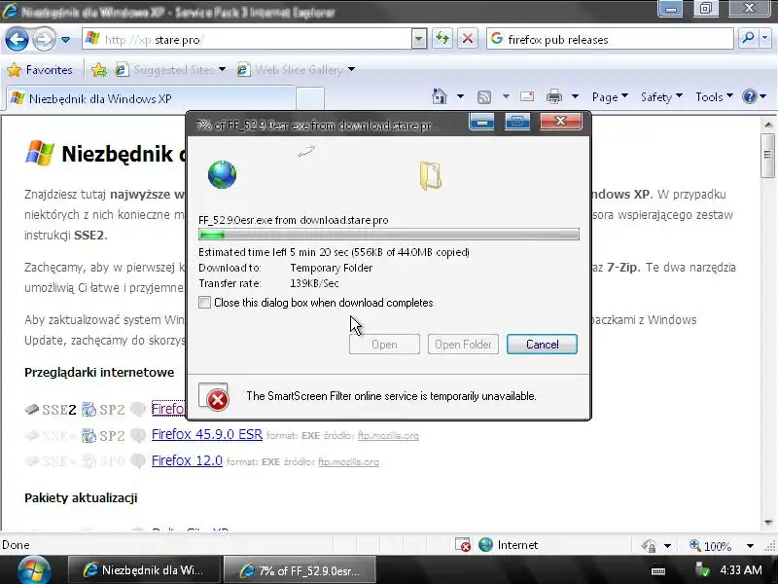Open a new blank tab

[310, 98]
